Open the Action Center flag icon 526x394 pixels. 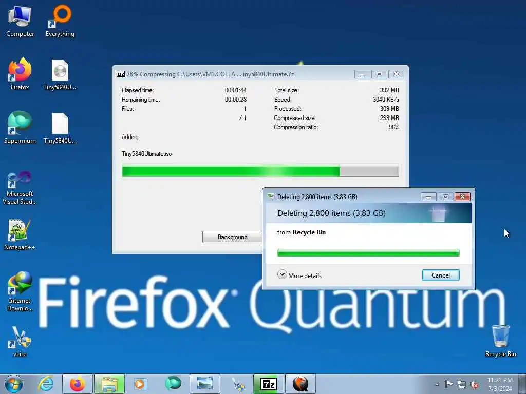tap(449, 384)
